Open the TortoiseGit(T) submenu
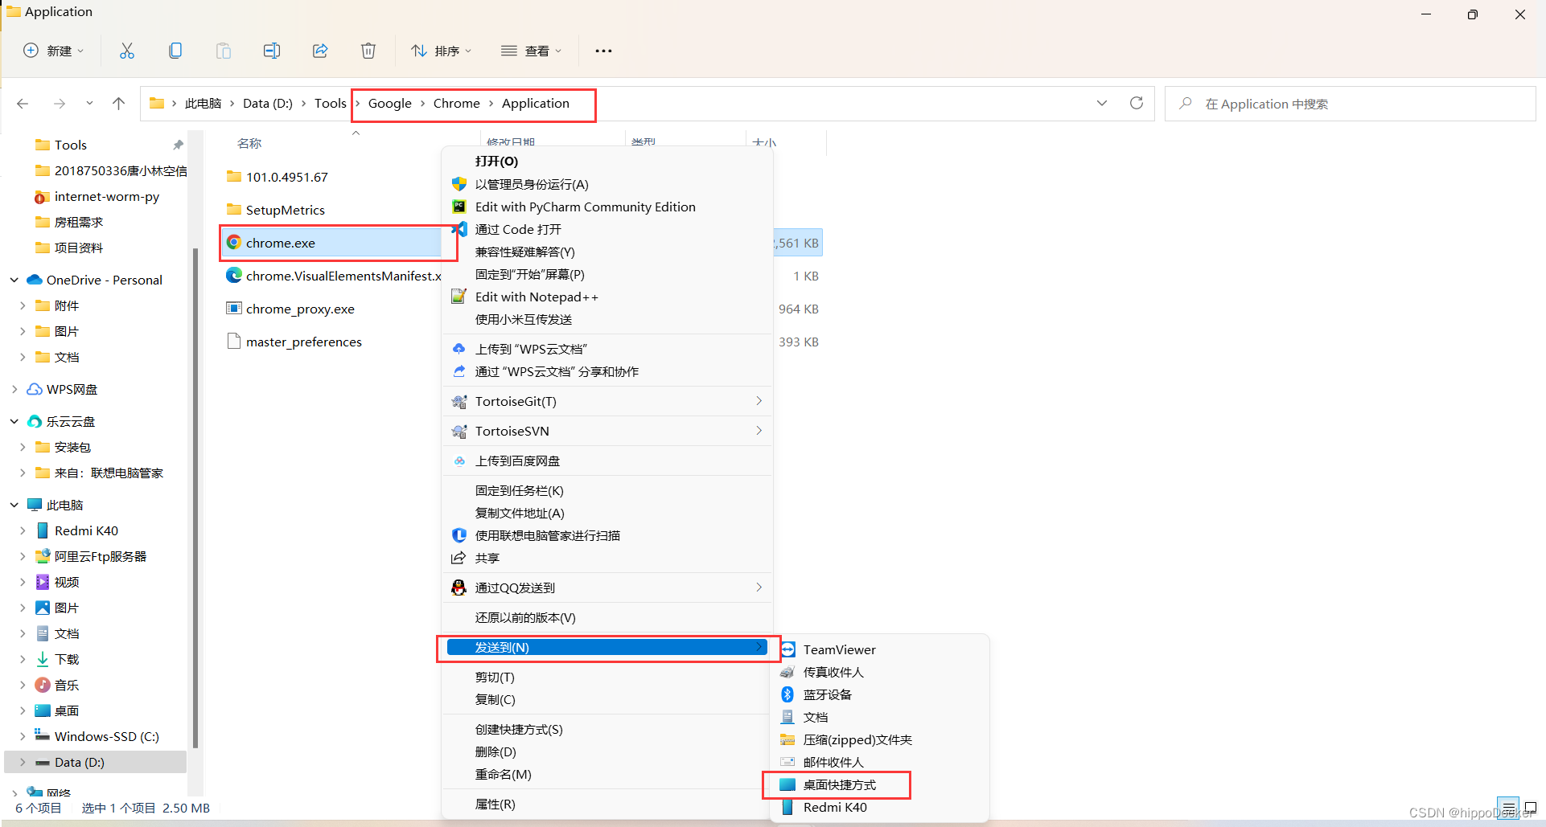Image resolution: width=1546 pixels, height=827 pixels. 607,401
